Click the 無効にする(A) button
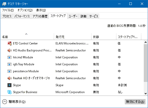The image size is (148, 108). (135, 102)
